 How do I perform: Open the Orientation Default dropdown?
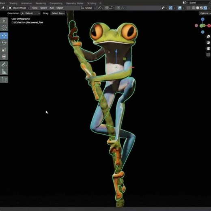[x=30, y=13]
